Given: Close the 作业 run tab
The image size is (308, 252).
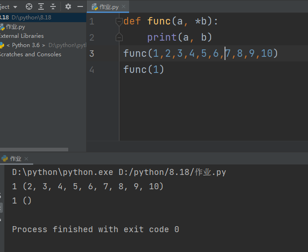Looking at the screenshot, I should point(27,158).
